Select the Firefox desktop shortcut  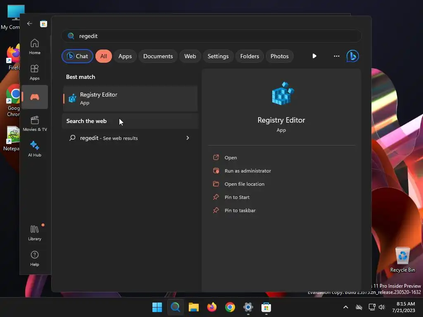13,57
